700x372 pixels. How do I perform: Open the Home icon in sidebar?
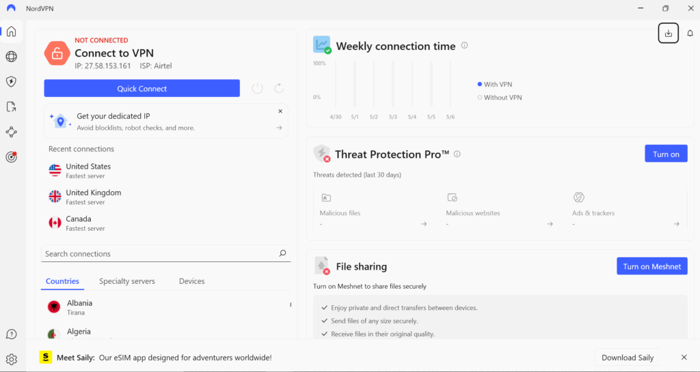click(12, 31)
